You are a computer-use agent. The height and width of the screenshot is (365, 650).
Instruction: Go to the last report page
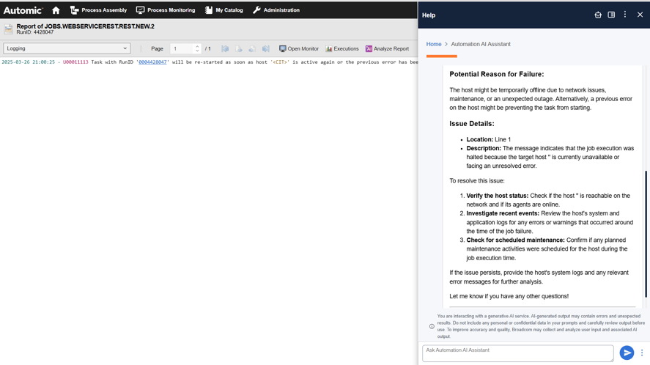(x=266, y=49)
